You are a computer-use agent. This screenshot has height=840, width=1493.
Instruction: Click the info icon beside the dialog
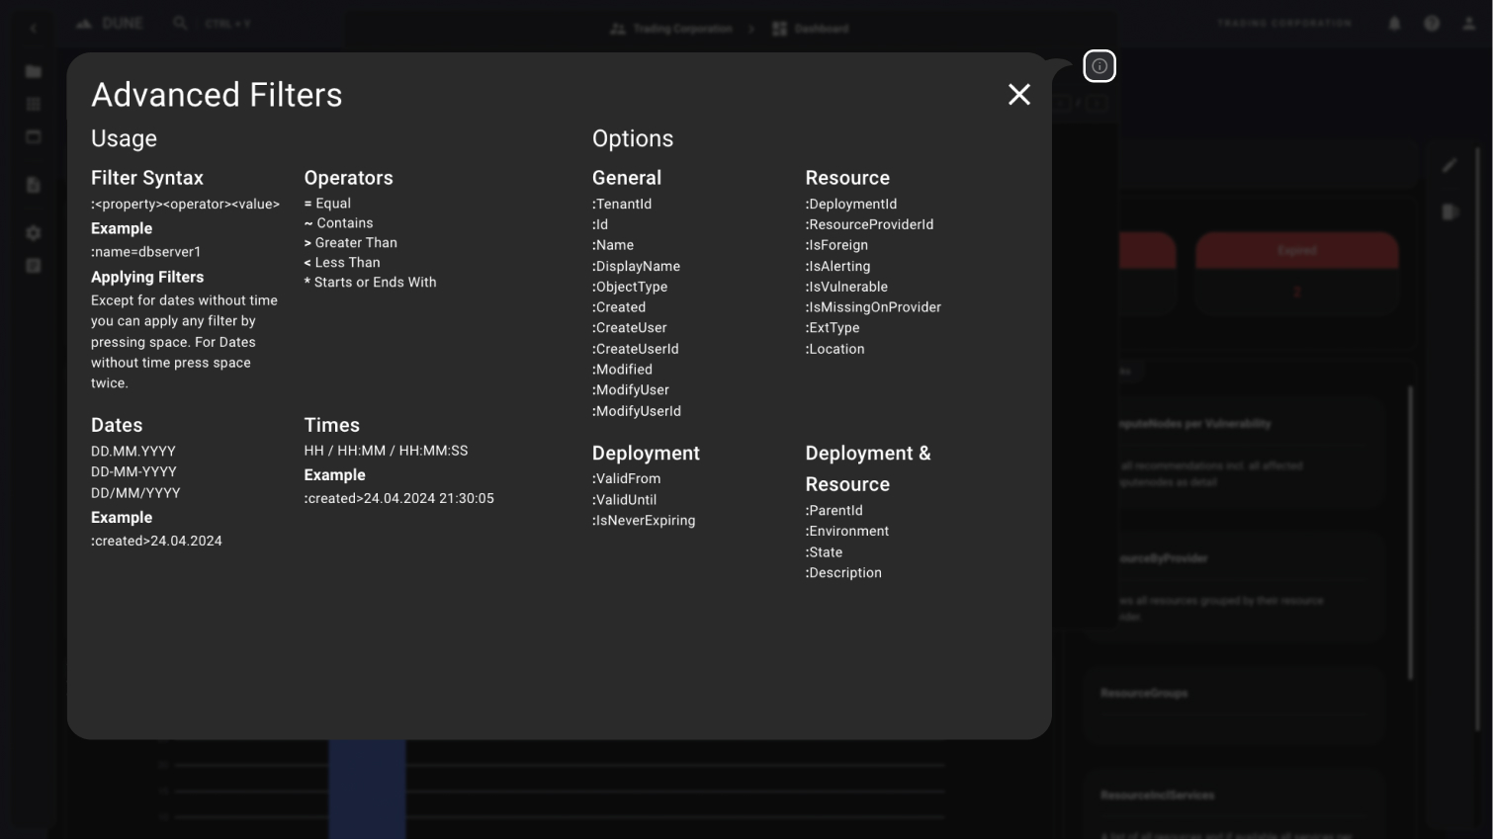(1098, 66)
